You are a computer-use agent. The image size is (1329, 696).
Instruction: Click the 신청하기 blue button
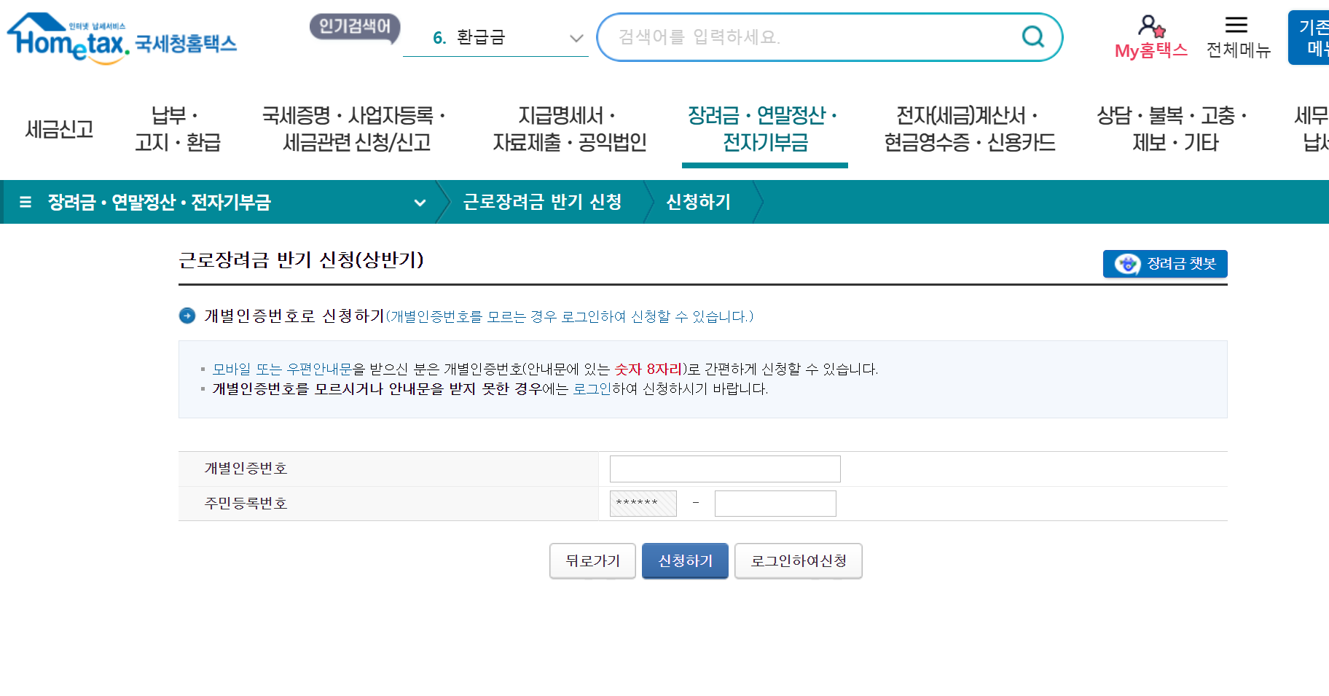(684, 560)
